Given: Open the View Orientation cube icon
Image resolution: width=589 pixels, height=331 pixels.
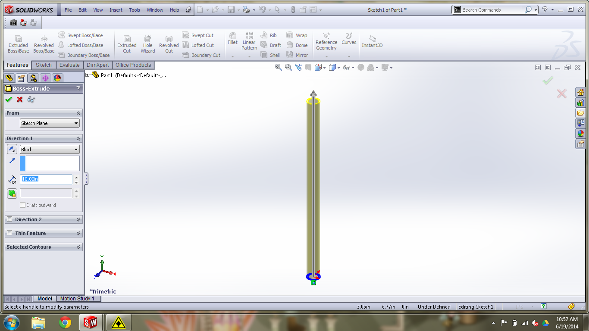Looking at the screenshot, I should (x=318, y=68).
